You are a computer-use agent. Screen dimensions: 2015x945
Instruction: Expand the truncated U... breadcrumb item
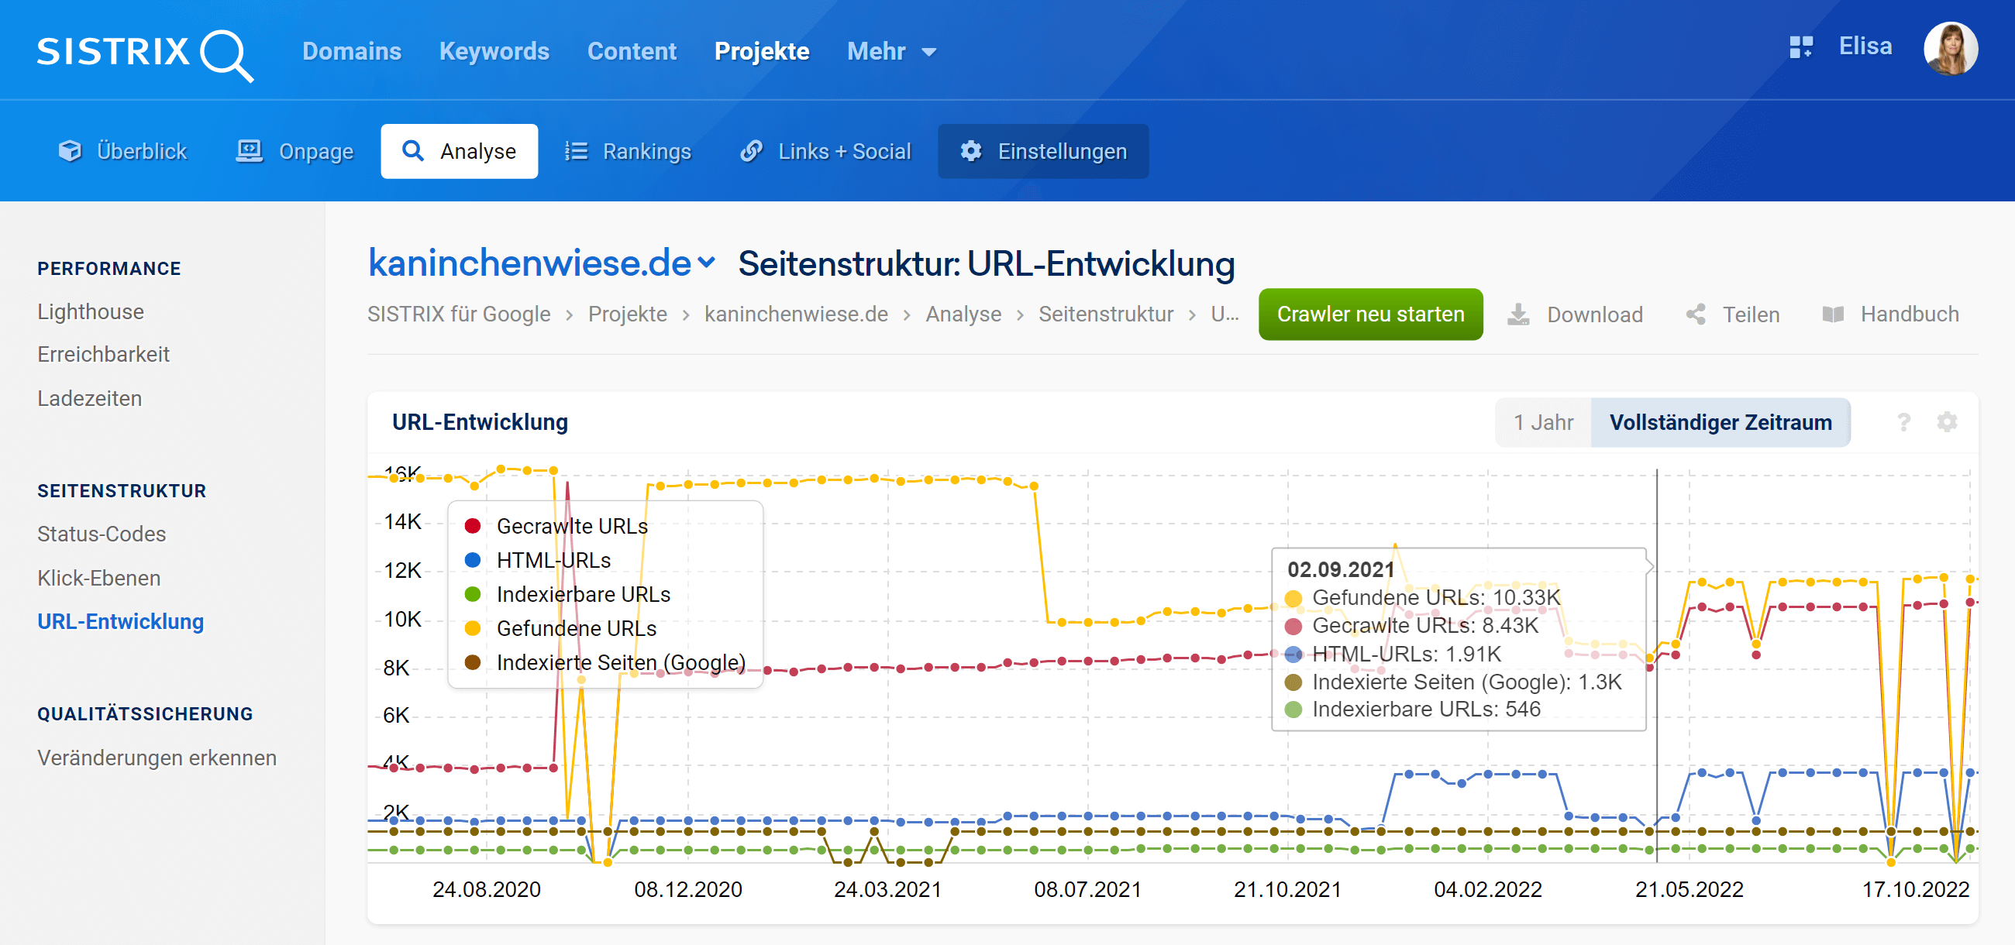pos(1224,314)
